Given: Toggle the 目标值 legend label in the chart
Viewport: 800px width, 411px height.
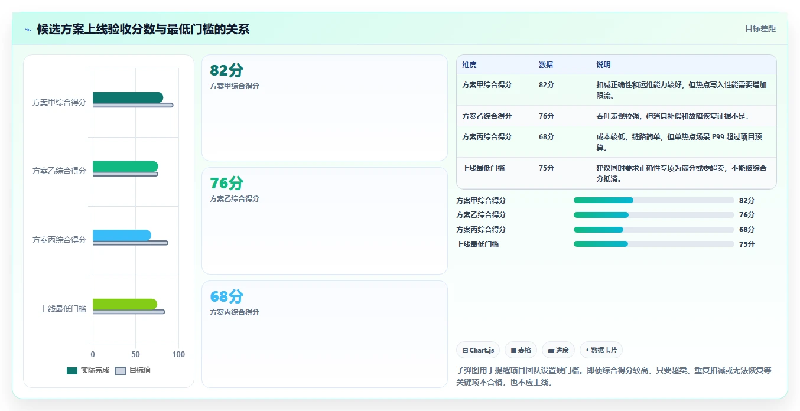Looking at the screenshot, I should point(139,371).
